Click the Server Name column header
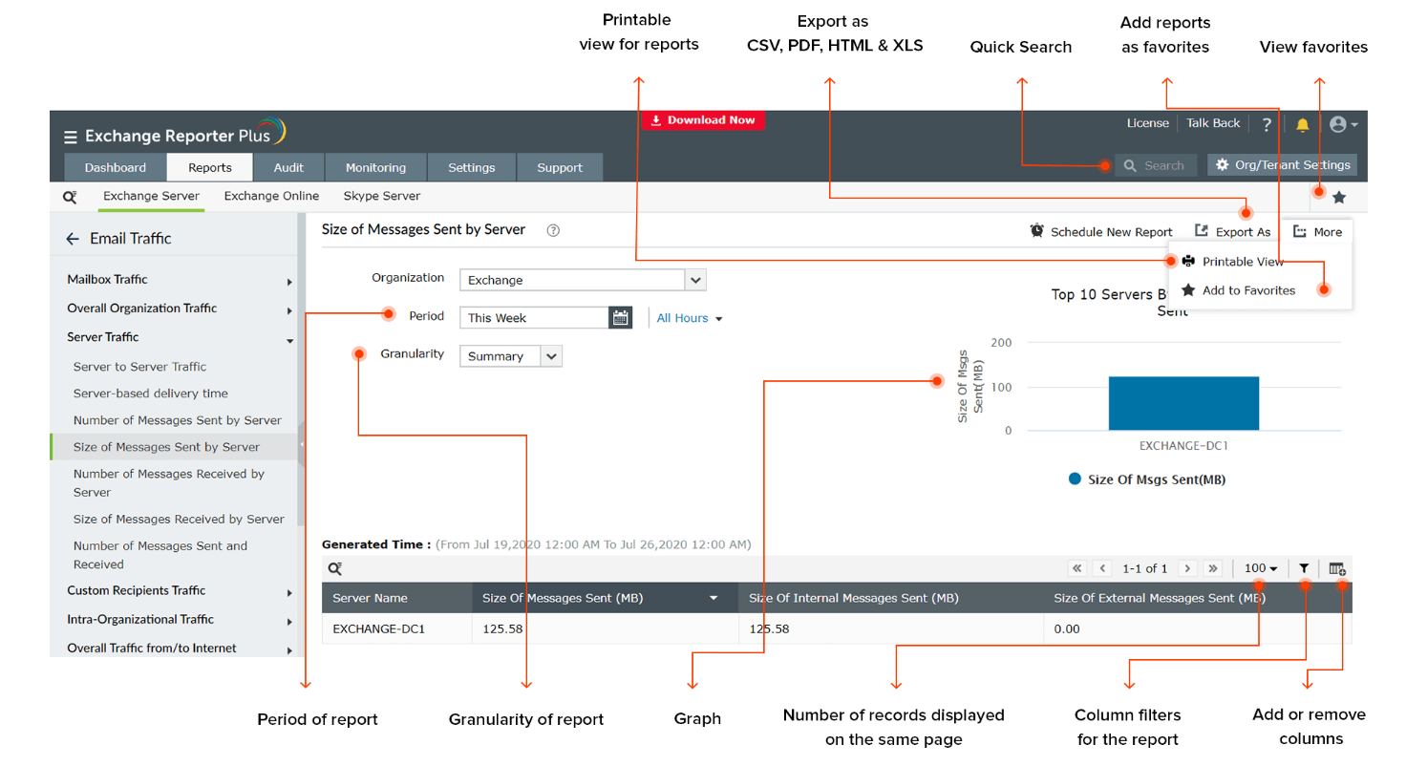 pyautogui.click(x=396, y=599)
